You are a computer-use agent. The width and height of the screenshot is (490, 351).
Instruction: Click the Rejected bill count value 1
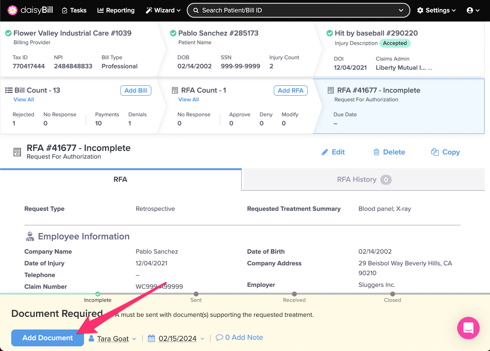point(14,123)
